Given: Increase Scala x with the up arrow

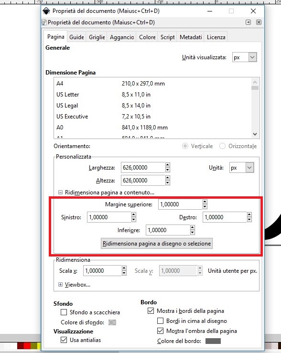Looking at the screenshot, I should [124, 268].
